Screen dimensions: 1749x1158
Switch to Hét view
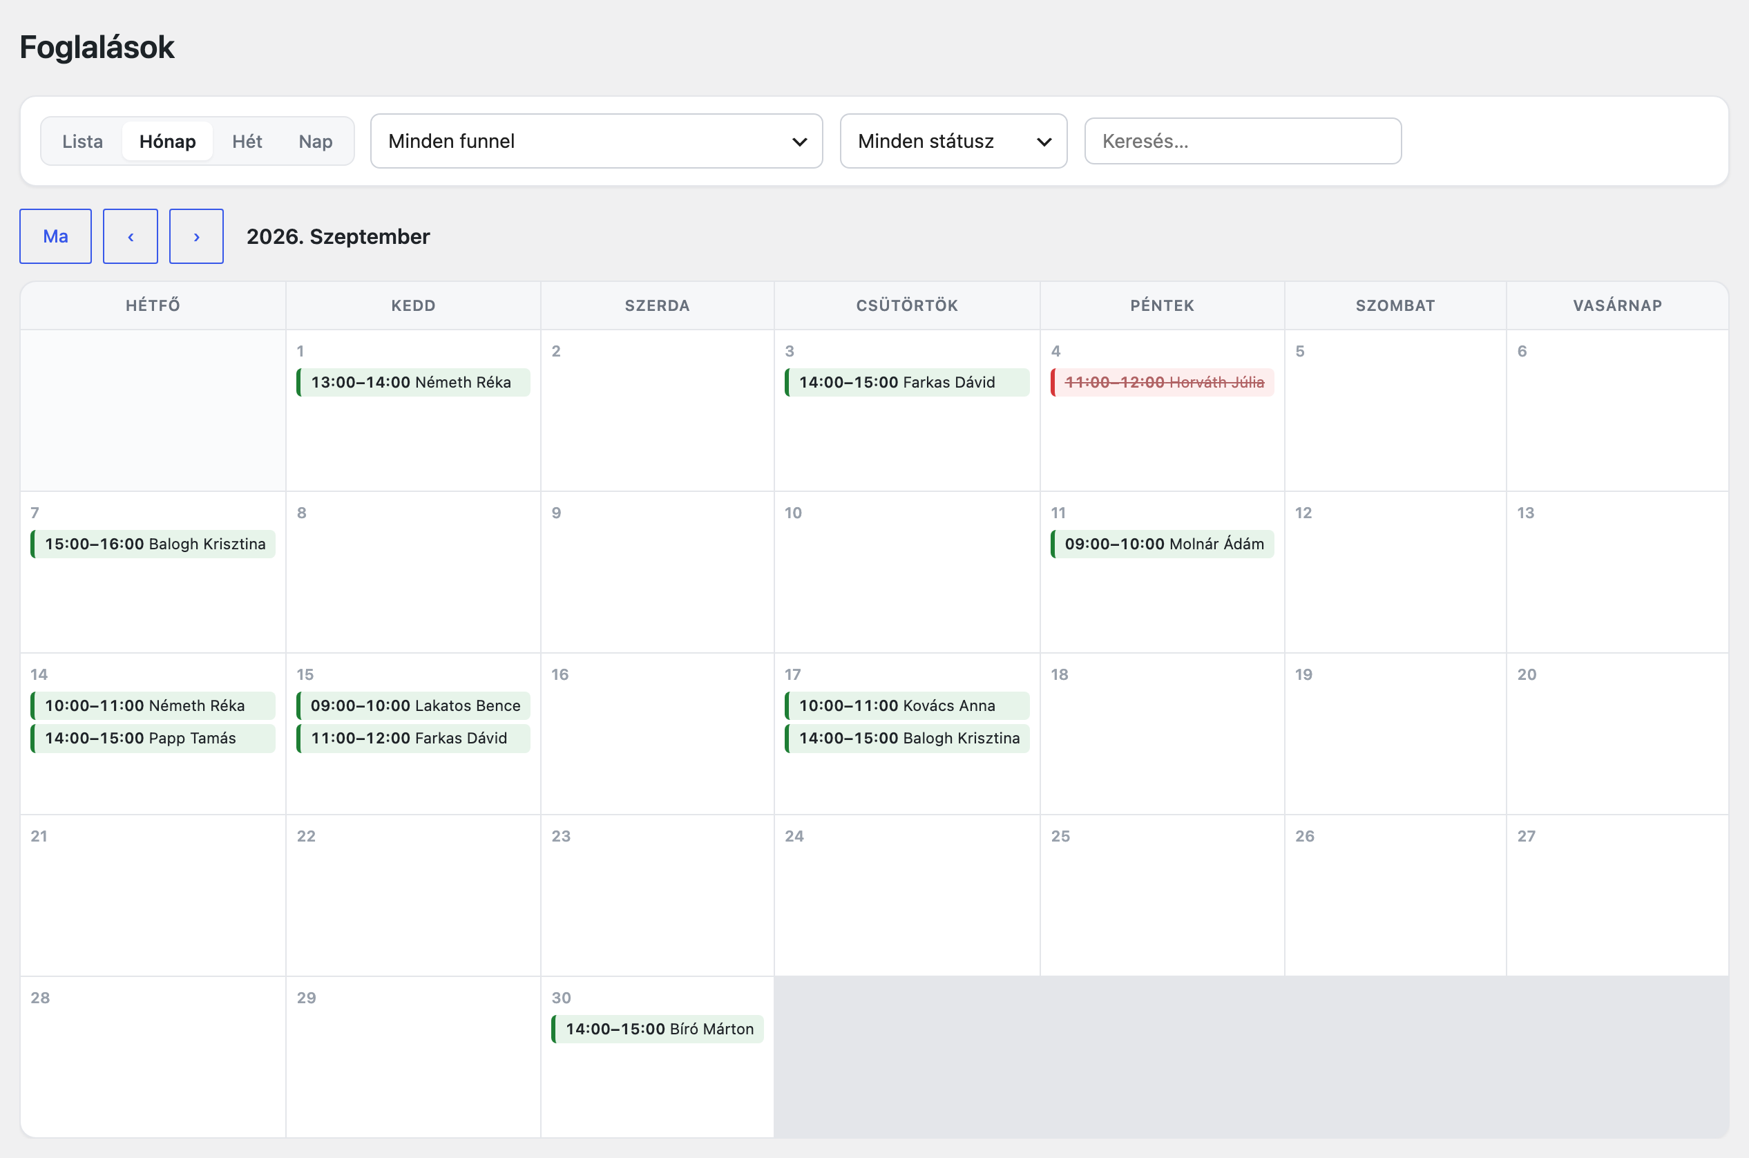pos(247,141)
